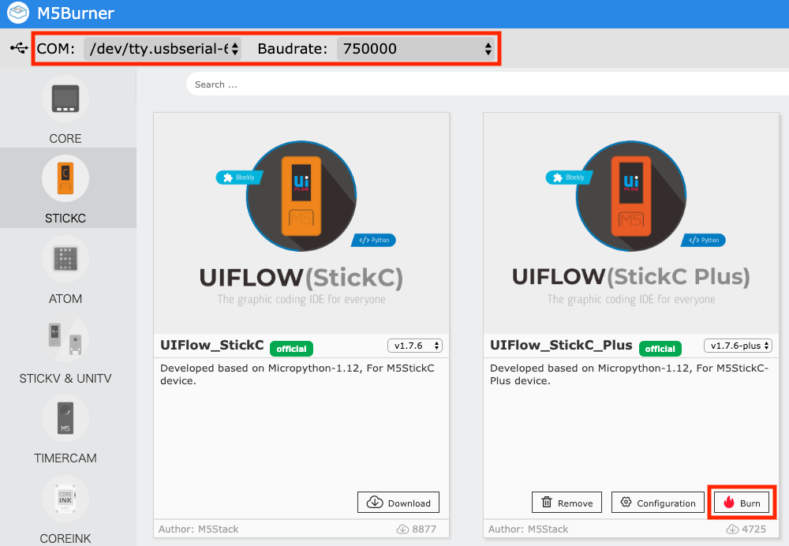Click the STICKC label in the sidebar
The height and width of the screenshot is (546, 789).
pyautogui.click(x=65, y=219)
